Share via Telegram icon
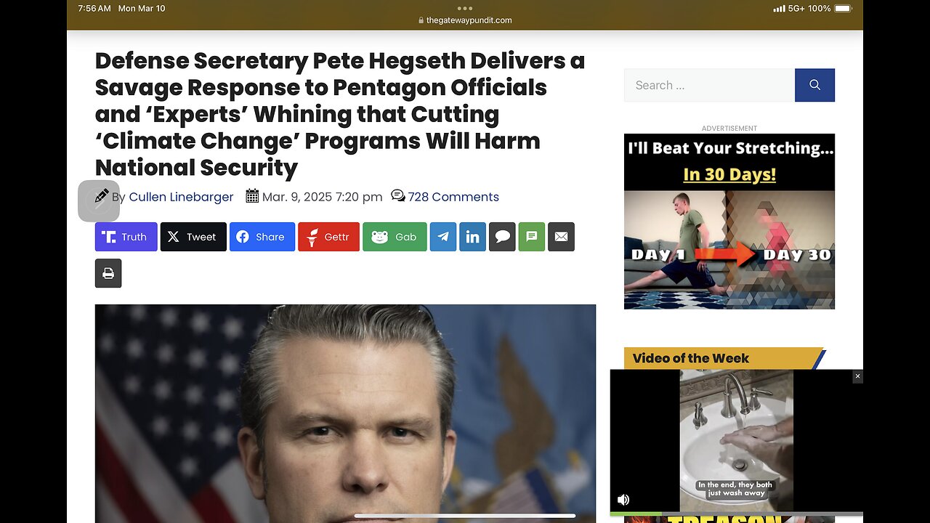 pos(443,237)
